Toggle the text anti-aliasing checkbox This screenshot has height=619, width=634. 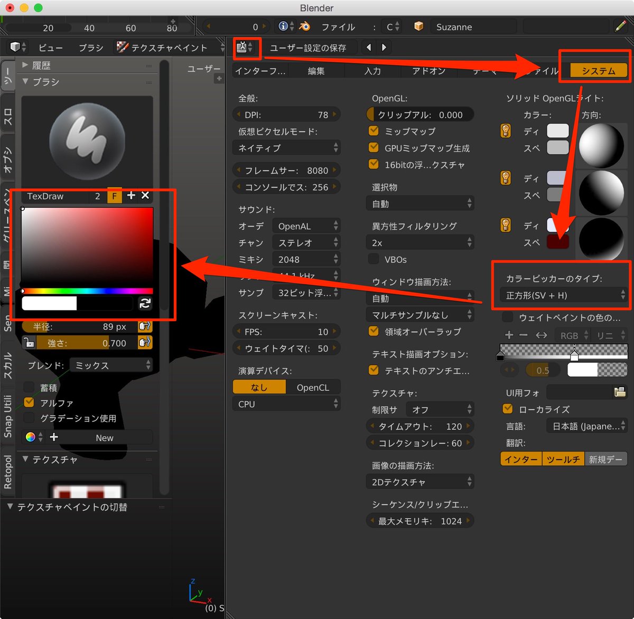[374, 370]
